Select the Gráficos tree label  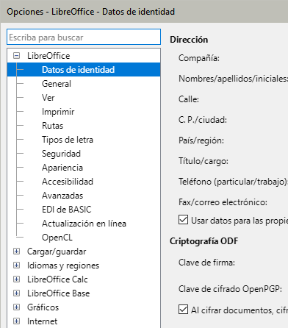tap(43, 307)
